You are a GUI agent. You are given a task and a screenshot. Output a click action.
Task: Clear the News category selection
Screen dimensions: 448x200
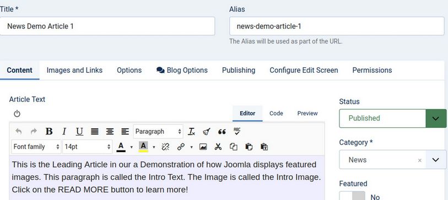click(420, 160)
